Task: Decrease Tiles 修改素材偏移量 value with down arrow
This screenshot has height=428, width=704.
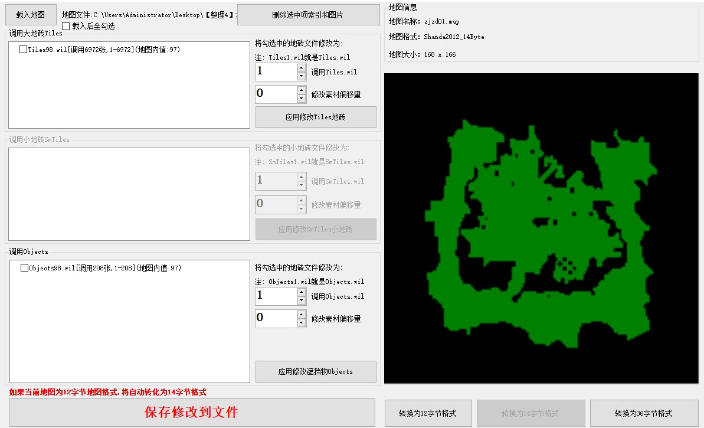Action: pyautogui.click(x=302, y=99)
